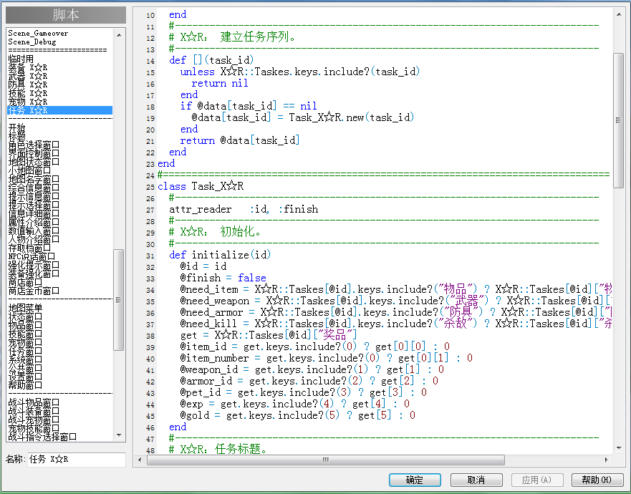Open the 宠物 X☆R script
This screenshot has width=631, height=494.
28,102
